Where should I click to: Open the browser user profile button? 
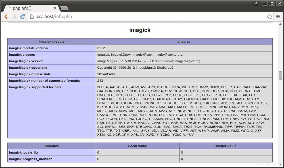pos(256,3)
